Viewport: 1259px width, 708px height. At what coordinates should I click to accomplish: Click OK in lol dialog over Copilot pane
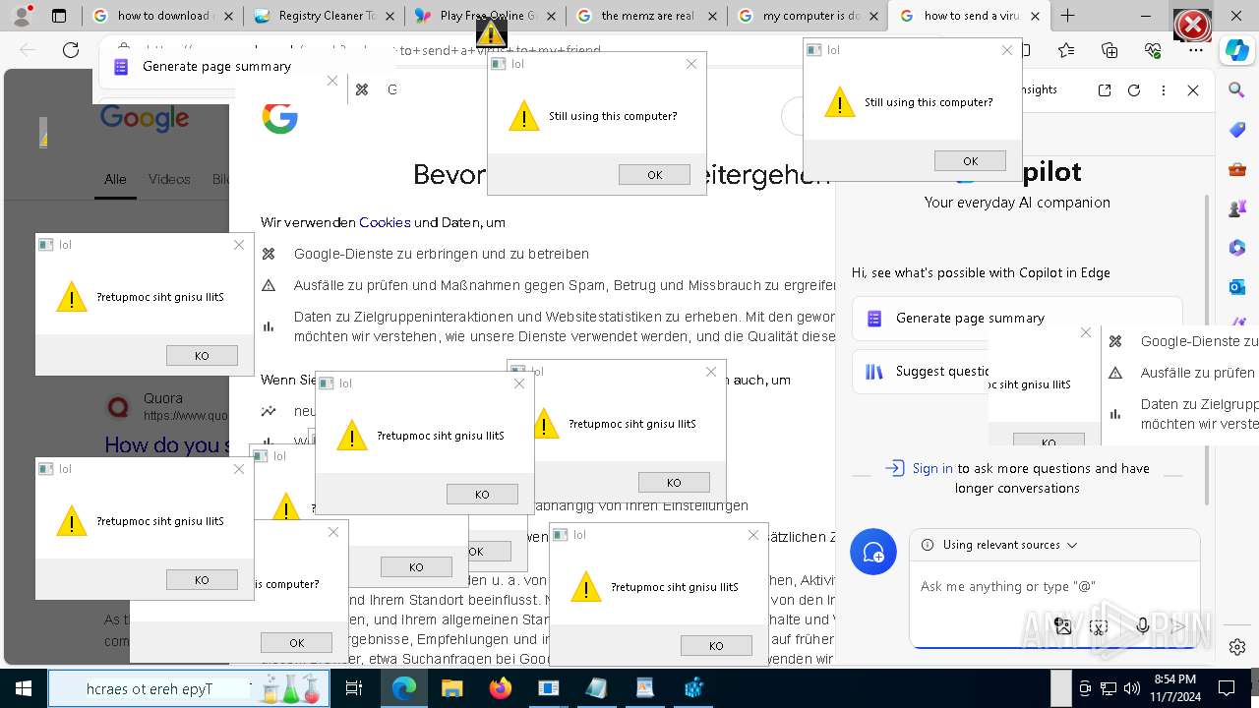click(x=970, y=161)
